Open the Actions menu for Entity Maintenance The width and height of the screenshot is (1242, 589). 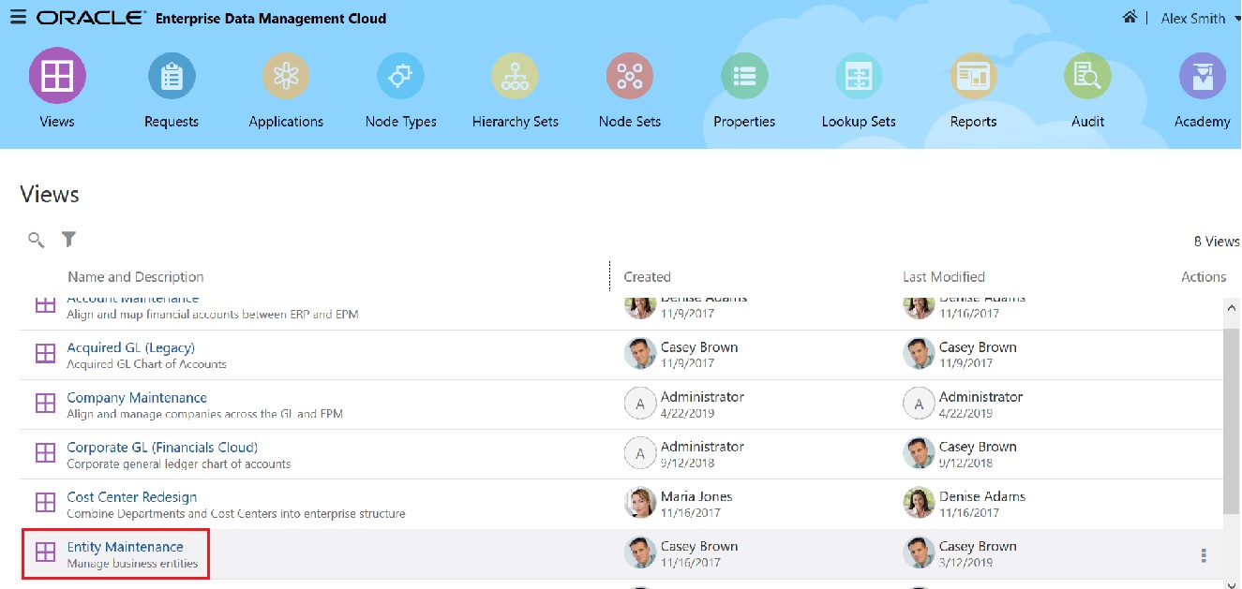click(x=1205, y=554)
